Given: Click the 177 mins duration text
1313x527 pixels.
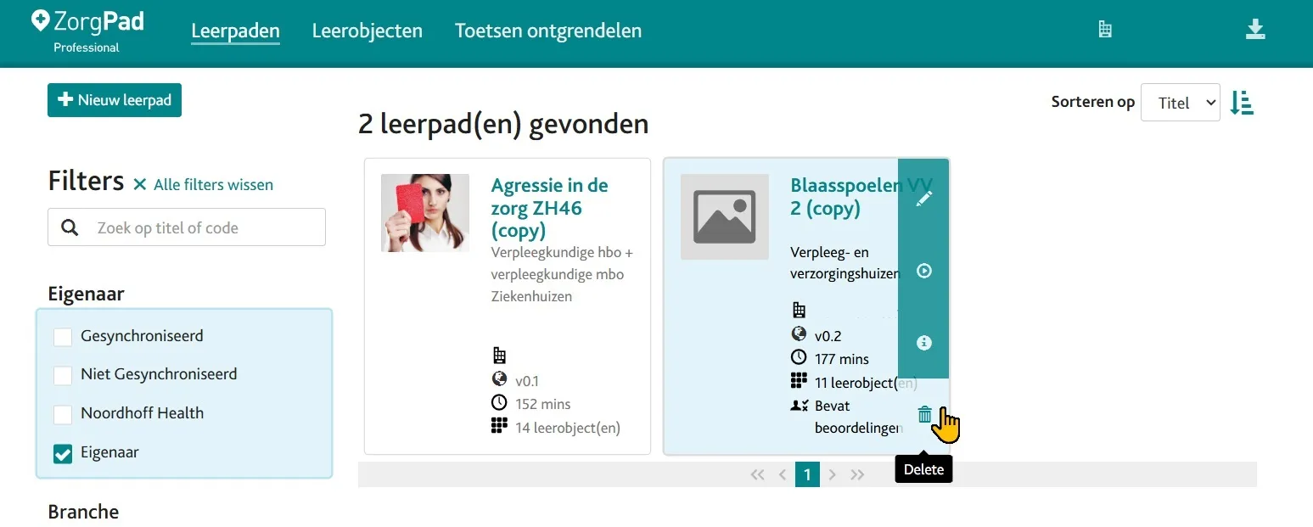Looking at the screenshot, I should (x=842, y=359).
